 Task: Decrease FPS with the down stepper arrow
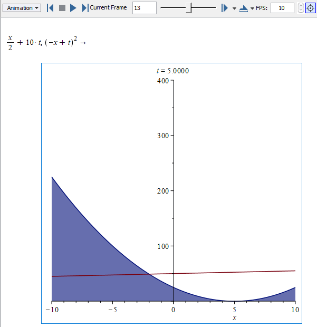[301, 11]
